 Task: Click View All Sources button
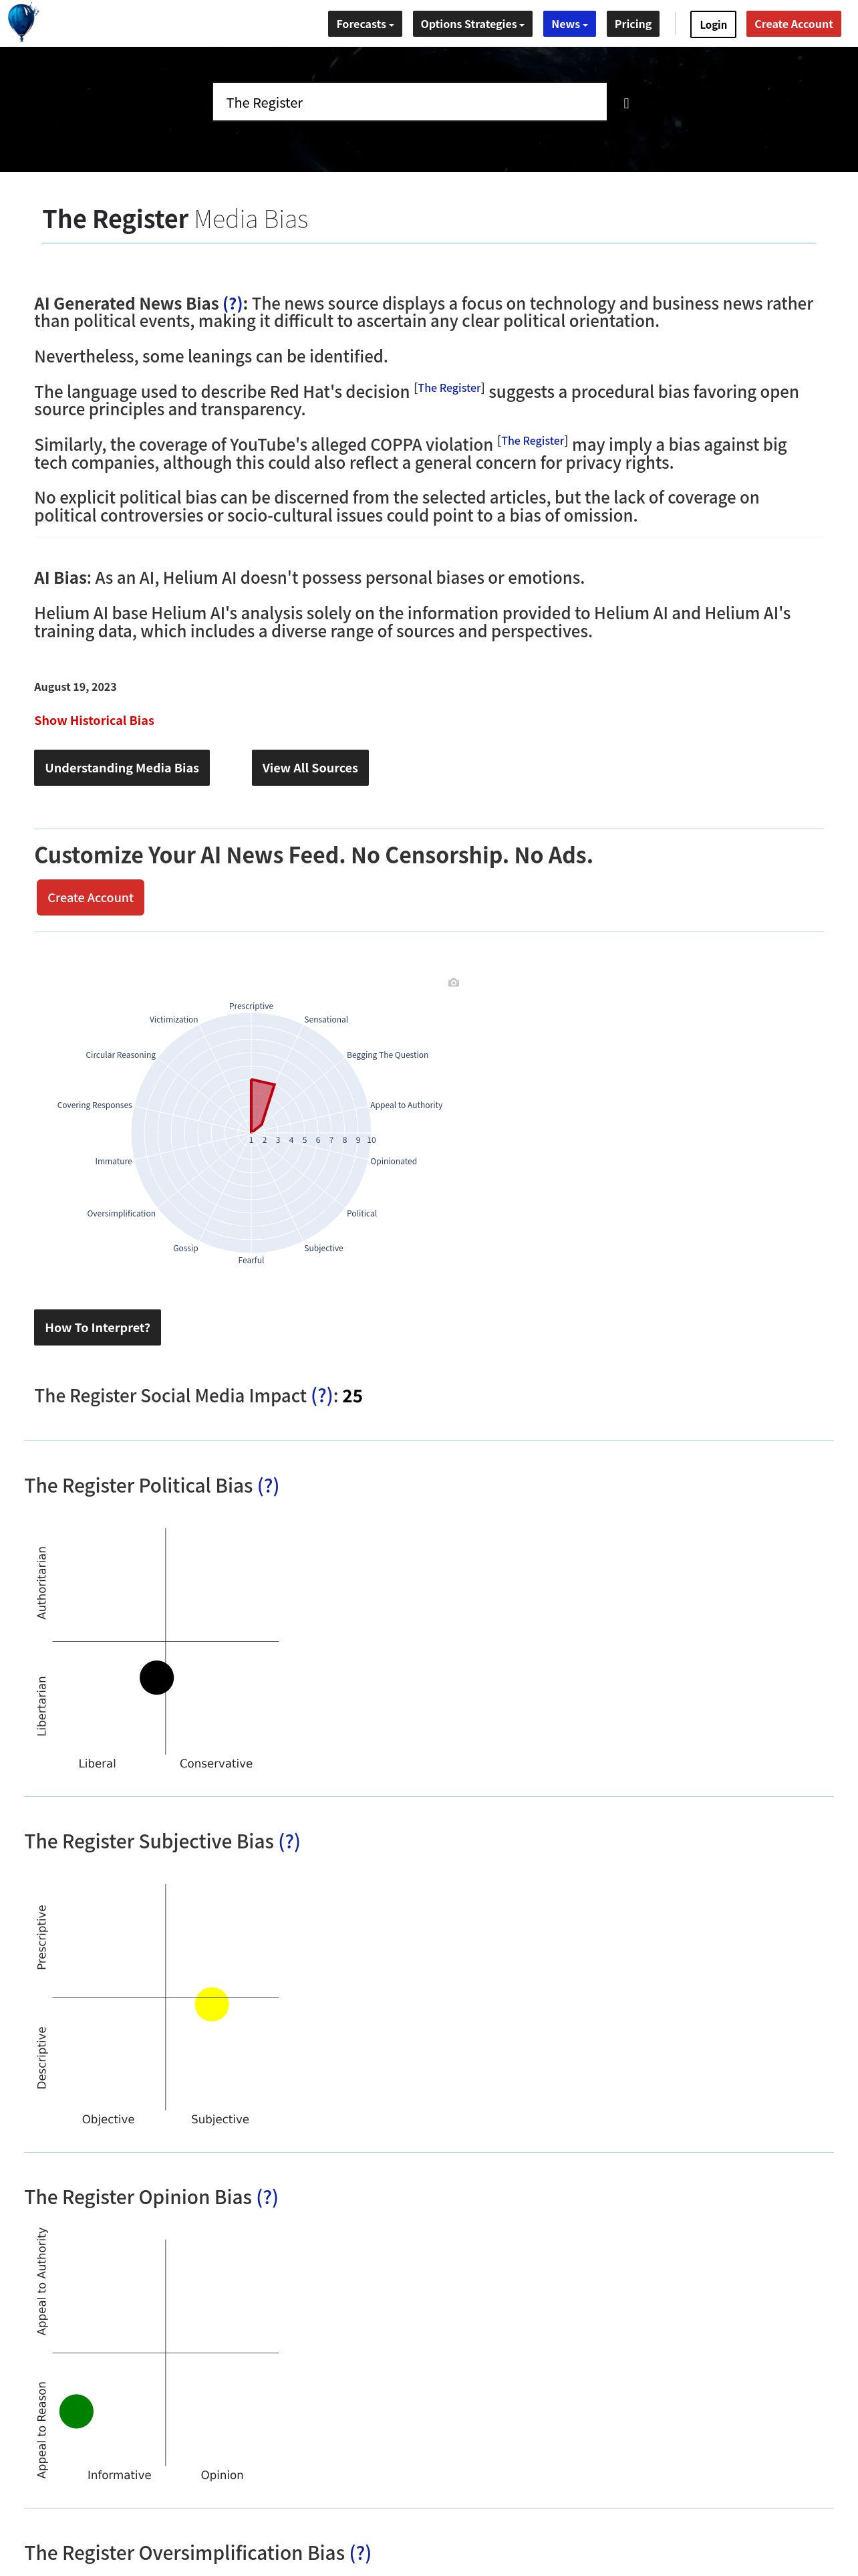point(309,768)
